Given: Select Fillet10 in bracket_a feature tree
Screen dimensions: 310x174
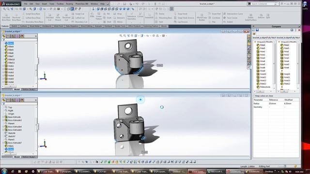Looking at the screenshot, I should (10, 59).
